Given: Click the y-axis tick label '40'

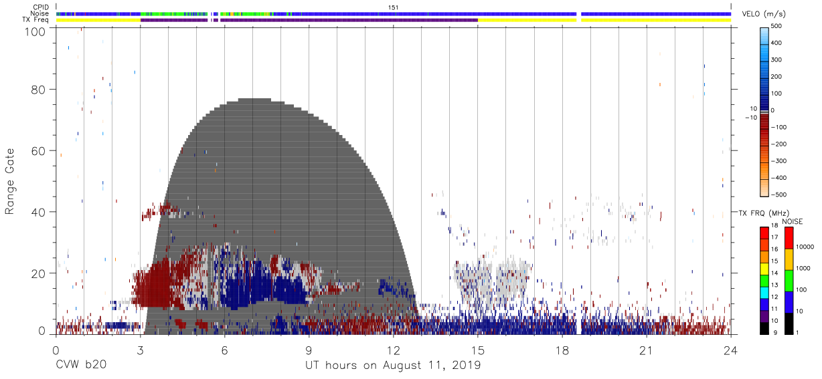Looking at the screenshot, I should coord(39,212).
